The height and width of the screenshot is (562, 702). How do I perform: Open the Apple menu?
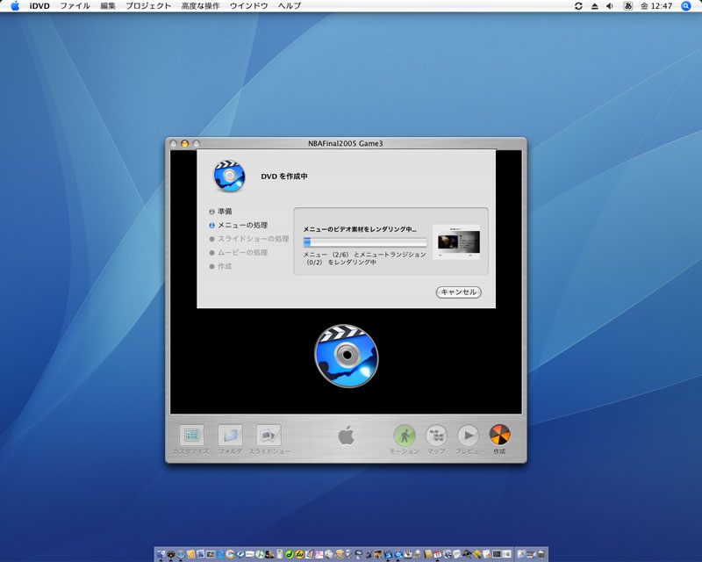point(15,6)
